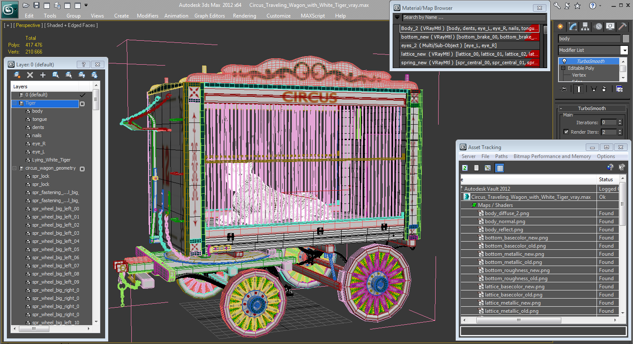
Task: Open the Paths menu in Asset Tracking
Action: pos(501,156)
